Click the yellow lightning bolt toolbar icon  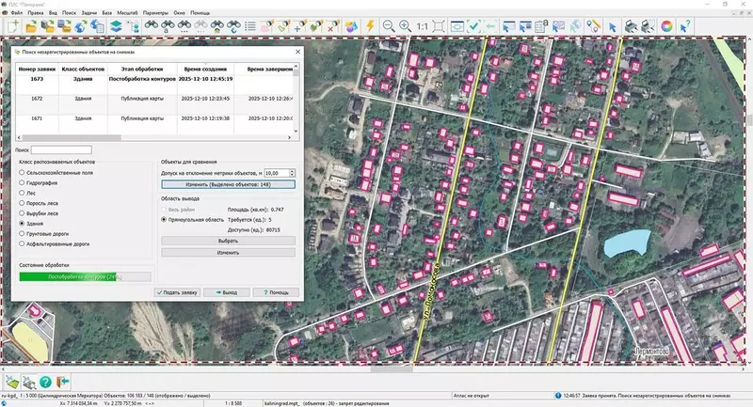(369, 27)
